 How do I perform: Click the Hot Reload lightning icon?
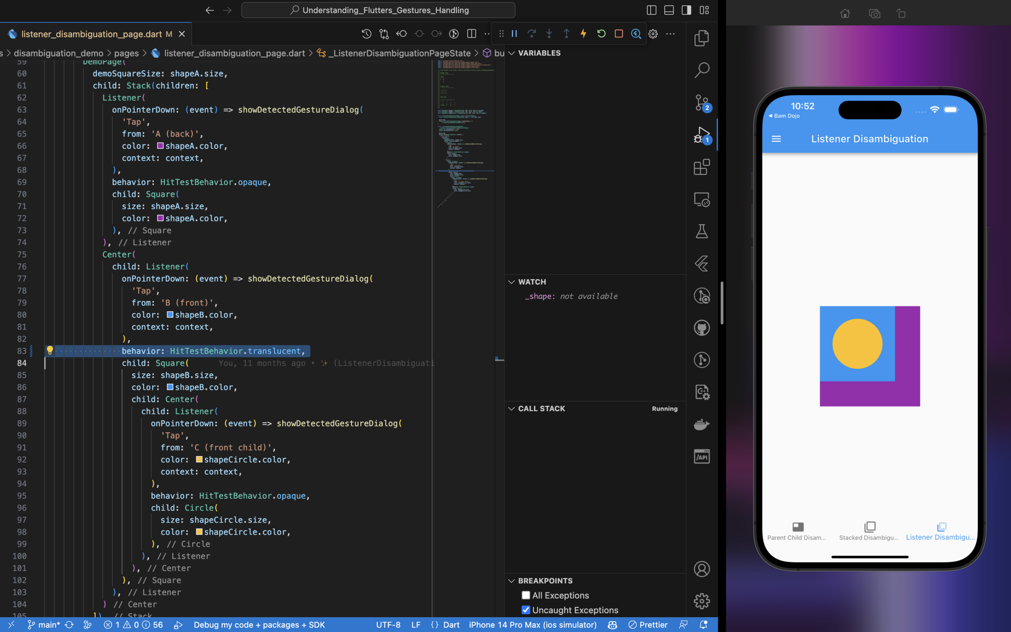coord(583,34)
